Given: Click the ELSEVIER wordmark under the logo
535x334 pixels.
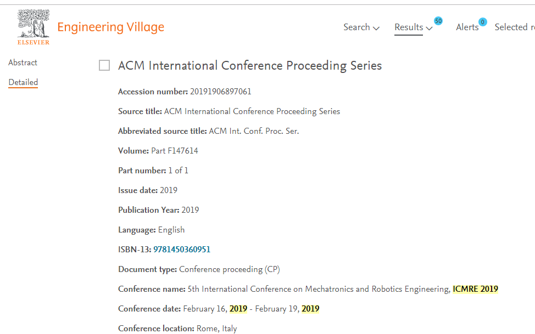Looking at the screenshot, I should (34, 42).
